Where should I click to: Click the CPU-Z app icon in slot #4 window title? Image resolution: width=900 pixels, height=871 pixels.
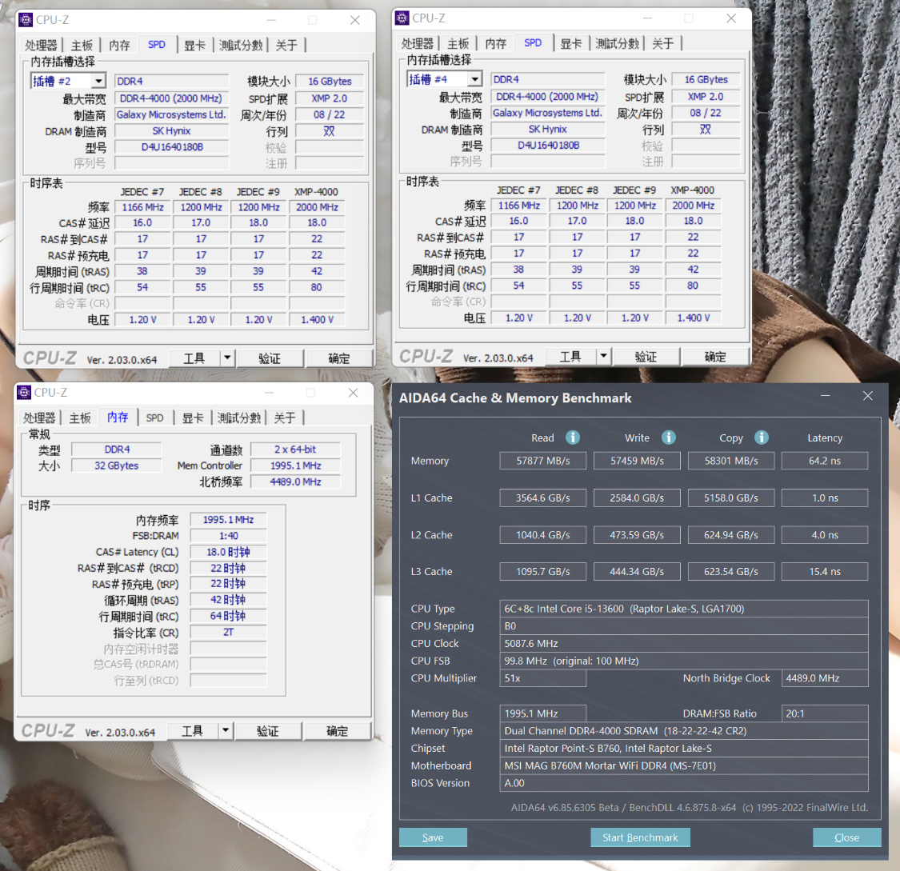tap(402, 18)
